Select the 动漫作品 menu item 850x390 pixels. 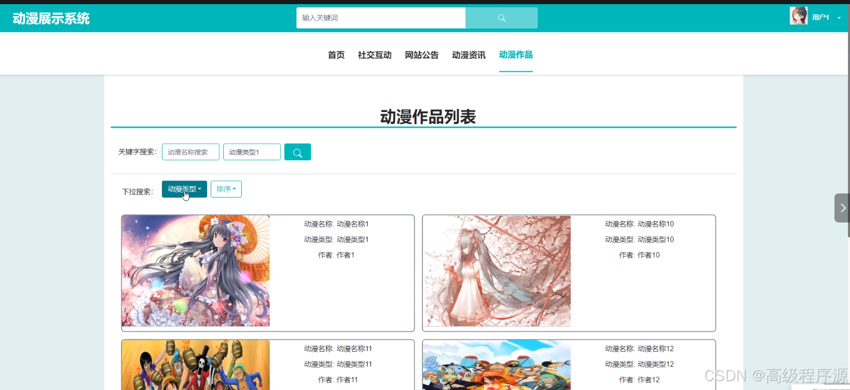pyautogui.click(x=516, y=54)
